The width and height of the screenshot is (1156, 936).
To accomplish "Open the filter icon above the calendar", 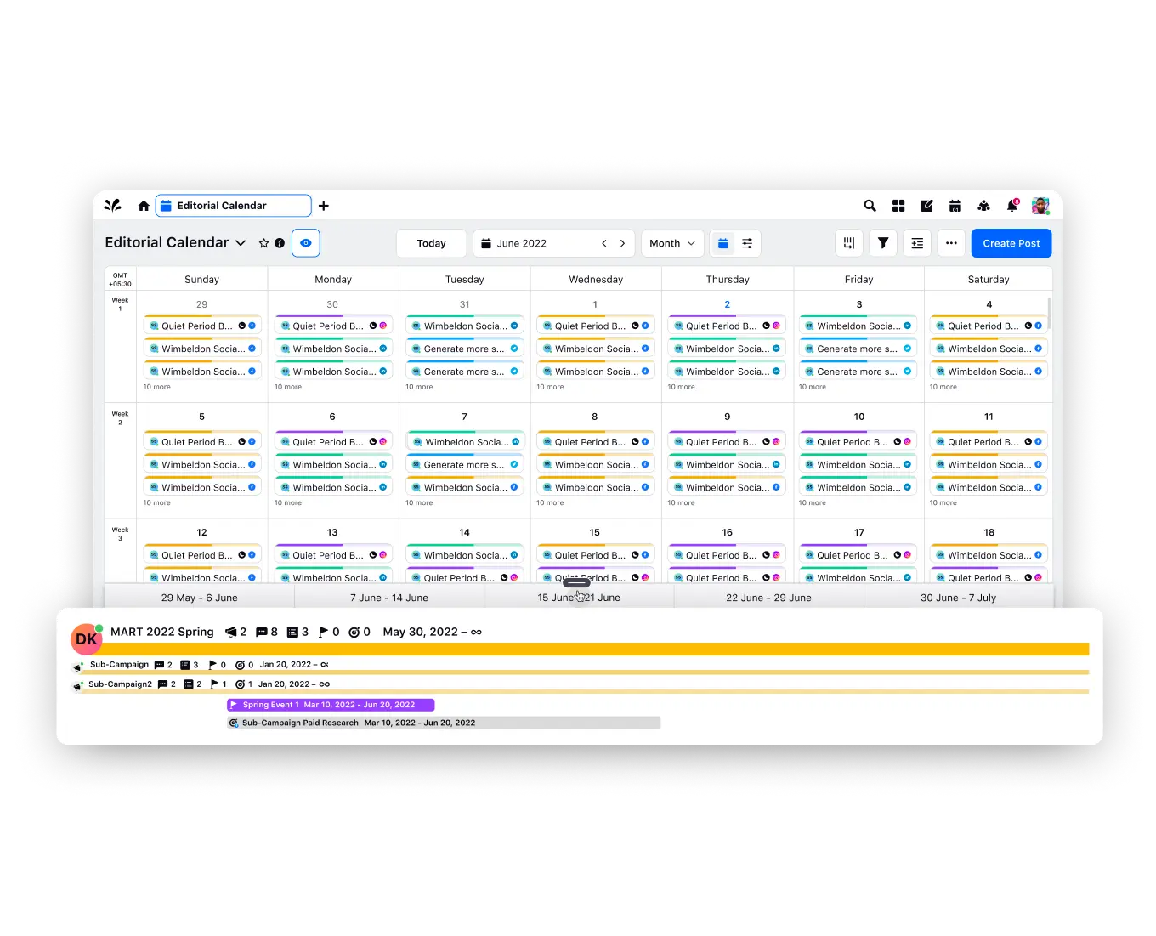I will 882,243.
